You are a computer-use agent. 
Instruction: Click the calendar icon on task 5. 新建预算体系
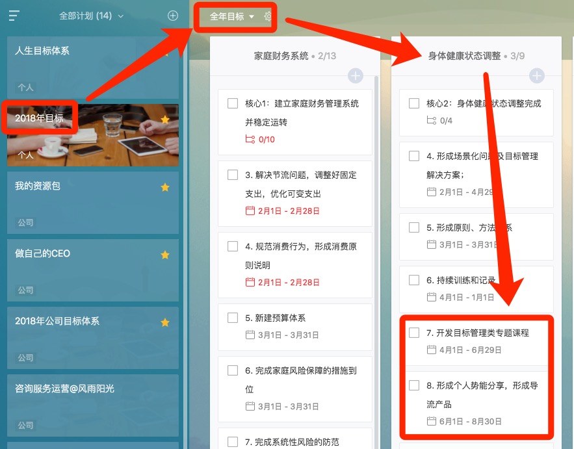tap(250, 335)
